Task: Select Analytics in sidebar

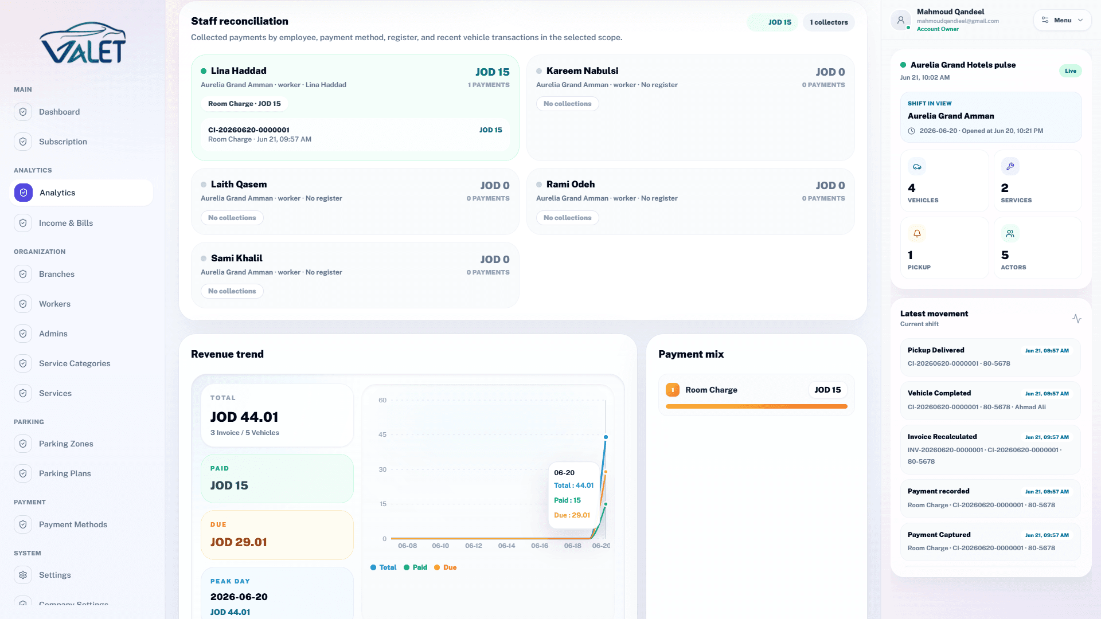Action: coord(81,193)
